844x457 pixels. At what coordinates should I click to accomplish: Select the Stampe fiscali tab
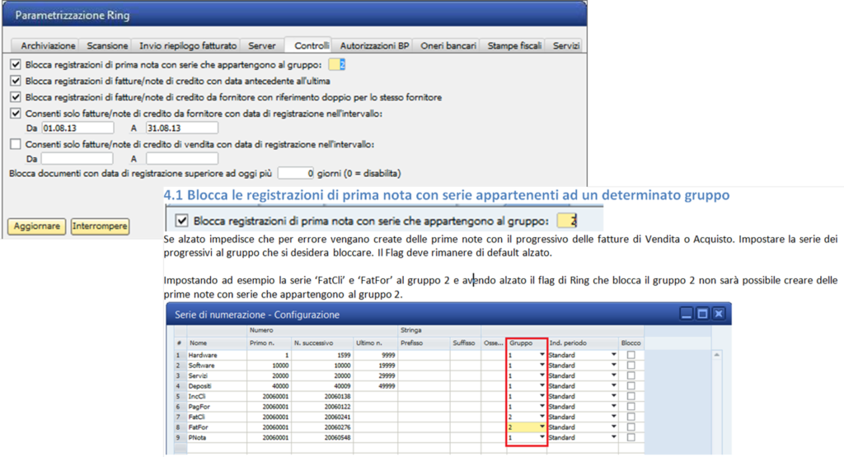click(514, 46)
